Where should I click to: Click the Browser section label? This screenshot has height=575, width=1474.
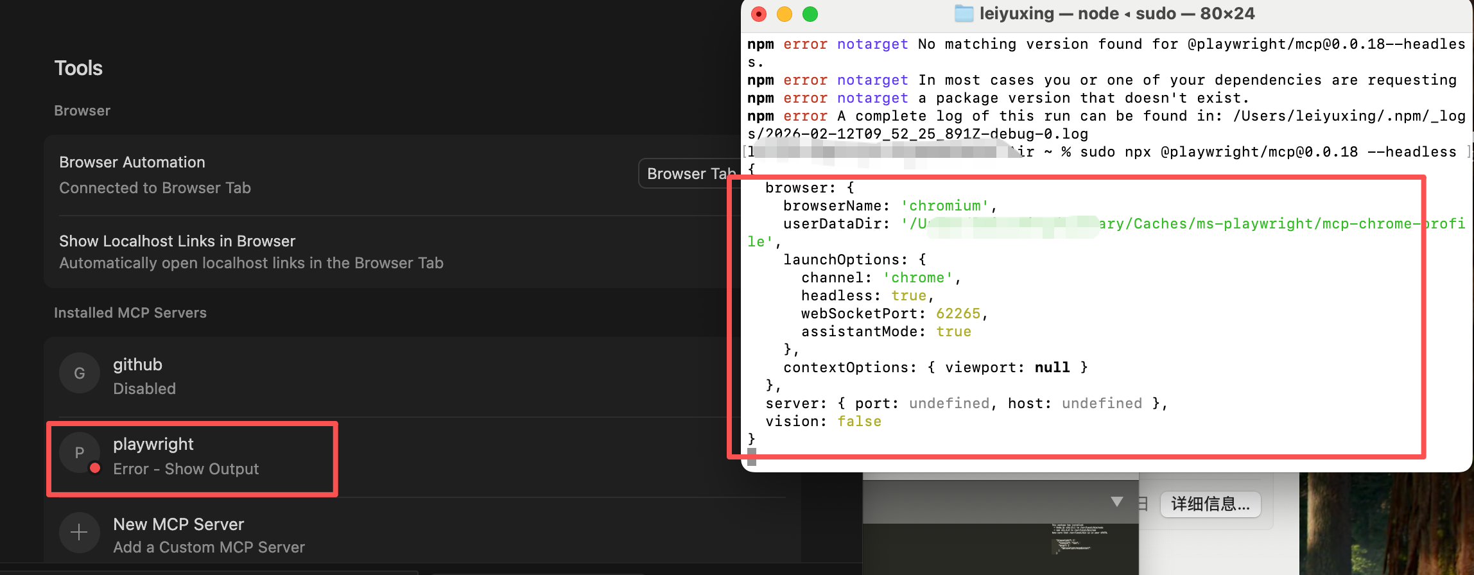82,110
